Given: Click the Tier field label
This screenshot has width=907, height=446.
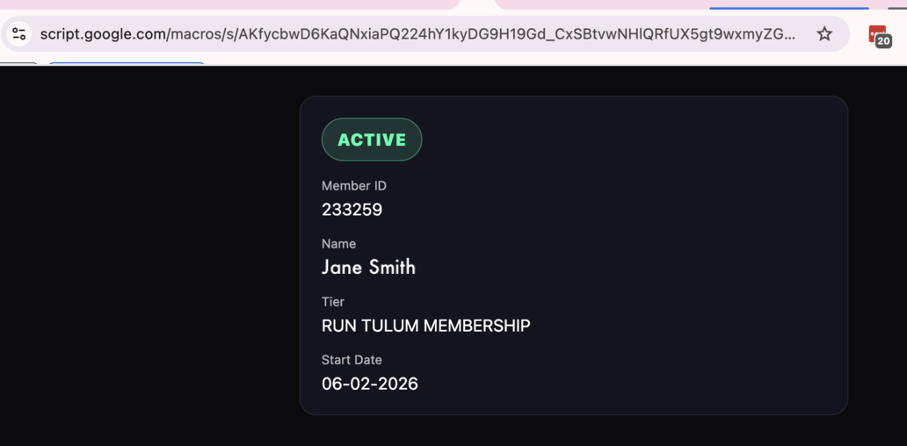Looking at the screenshot, I should (x=333, y=301).
